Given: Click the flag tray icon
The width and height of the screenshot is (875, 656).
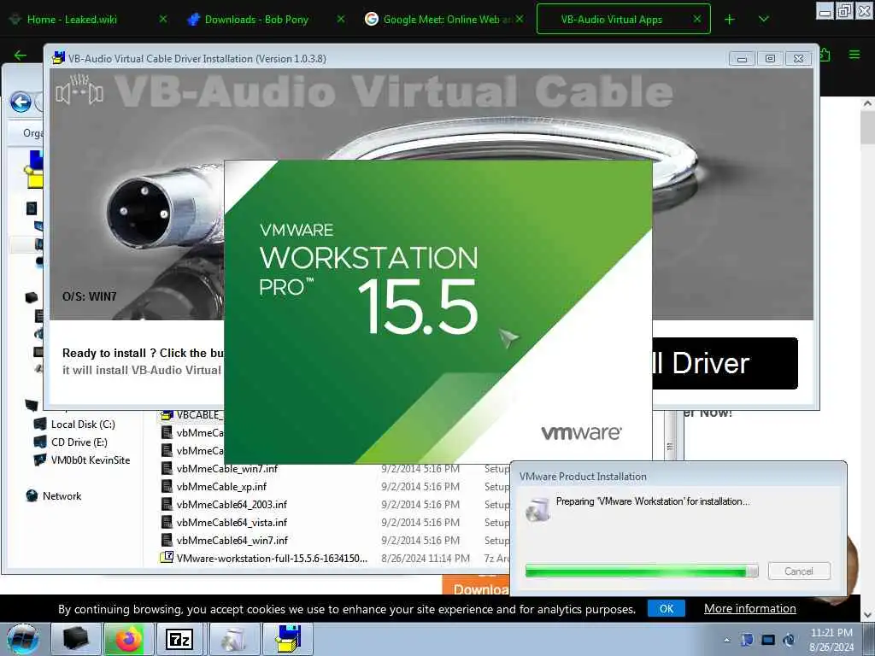Looking at the screenshot, I should (x=747, y=640).
